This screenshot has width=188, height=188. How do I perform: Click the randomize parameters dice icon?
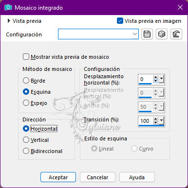(162, 34)
